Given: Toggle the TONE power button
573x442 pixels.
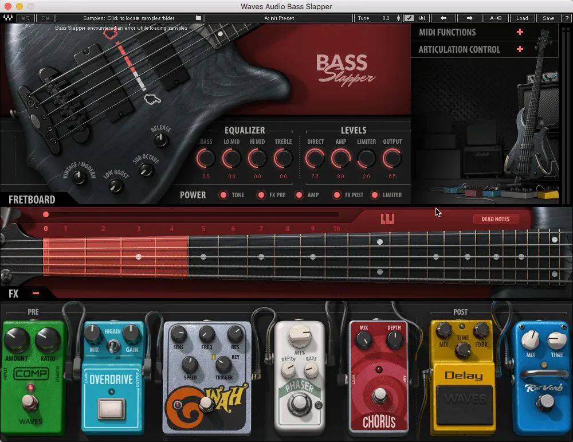Looking at the screenshot, I should coord(223,195).
